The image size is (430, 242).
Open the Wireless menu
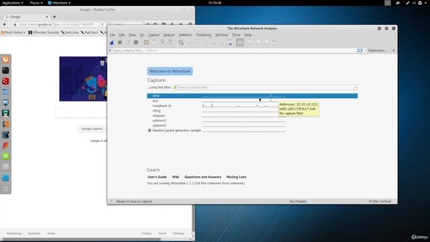tap(222, 35)
